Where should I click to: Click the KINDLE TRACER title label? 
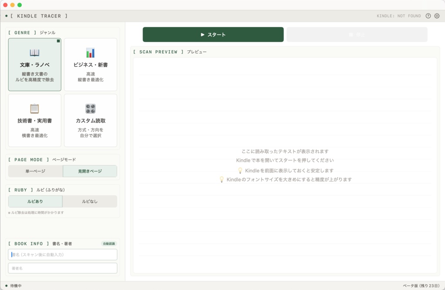(x=39, y=16)
